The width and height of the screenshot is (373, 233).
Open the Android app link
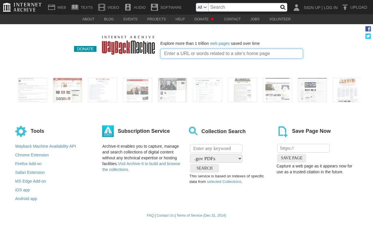point(26,199)
